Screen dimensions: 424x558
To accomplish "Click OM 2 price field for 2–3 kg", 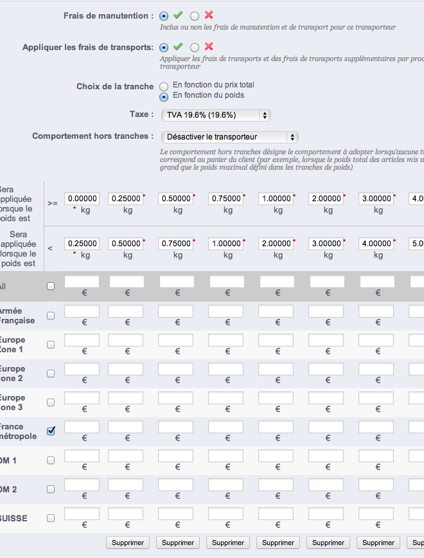I will point(326,485).
